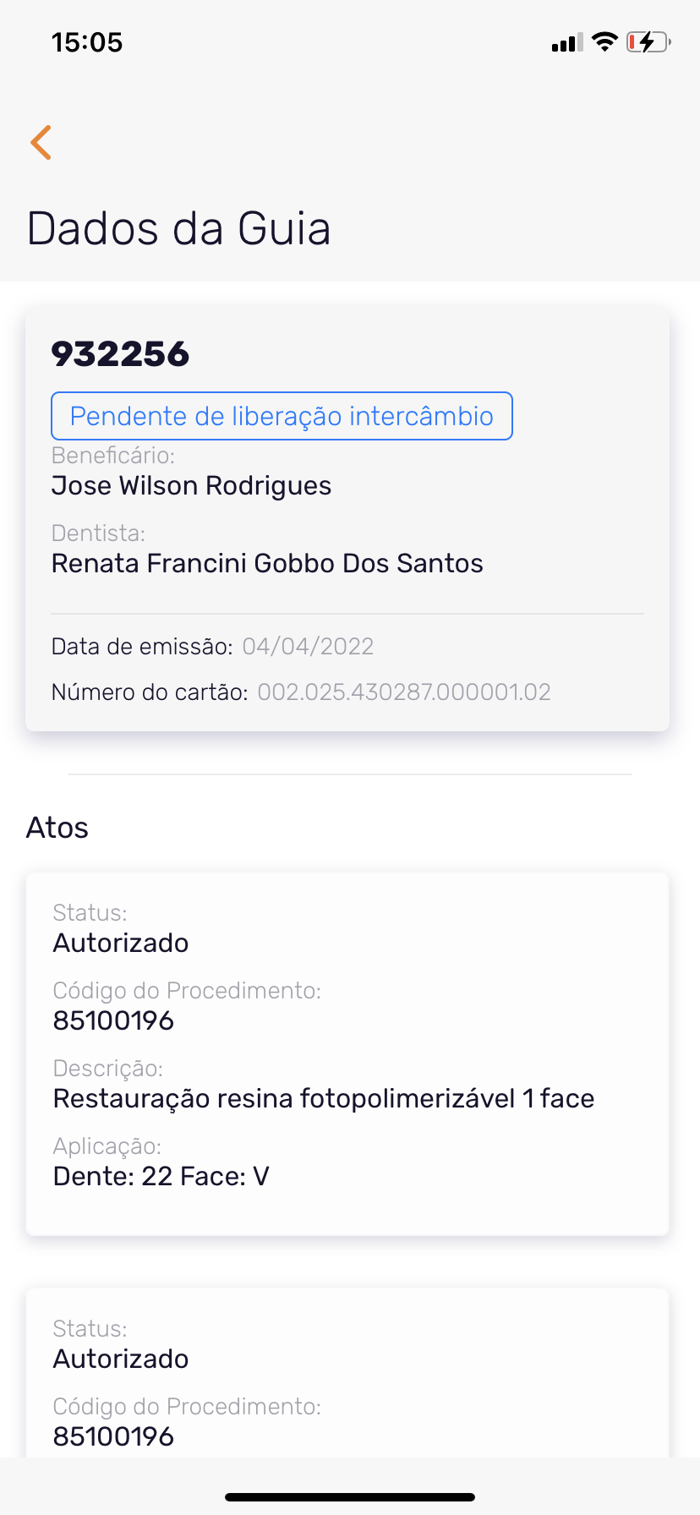Tap the Wi-Fi status icon
700x1515 pixels.
[604, 41]
